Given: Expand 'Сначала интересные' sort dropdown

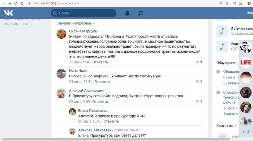Looking at the screenshot, I should point(76,23).
